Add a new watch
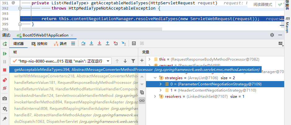 click(x=142, y=60)
